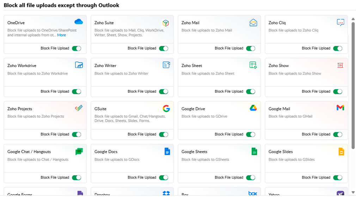Click the 'Block file uploads to GSheets' description
Screen dimensions: 356x197
point(205,159)
